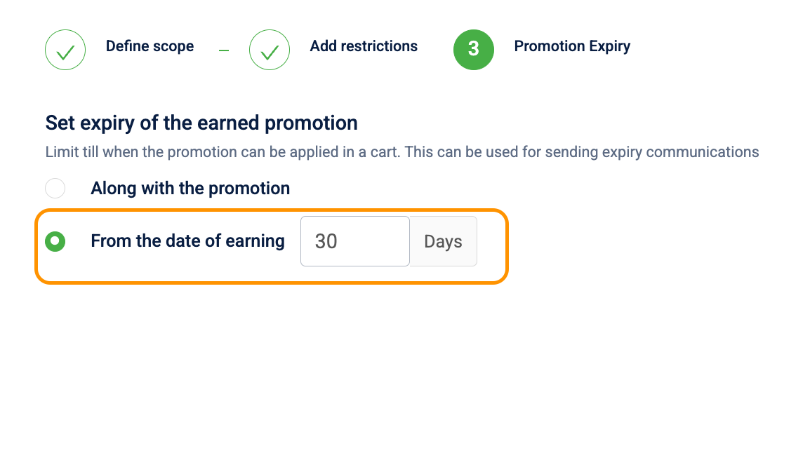Select the From the date of earning radio
The height and width of the screenshot is (474, 810).
(x=55, y=241)
